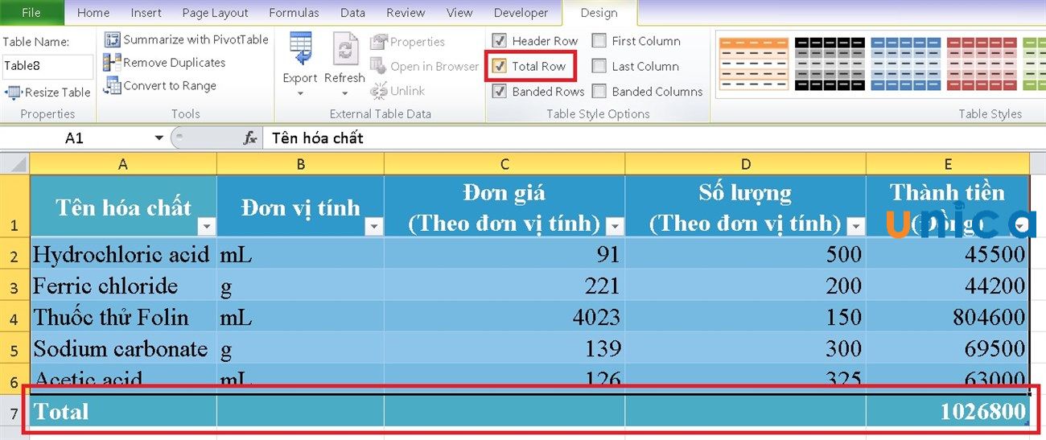Screen dimensions: 1046x440
Task: Expand the Export dropdown arrow
Action: pyautogui.click(x=300, y=94)
